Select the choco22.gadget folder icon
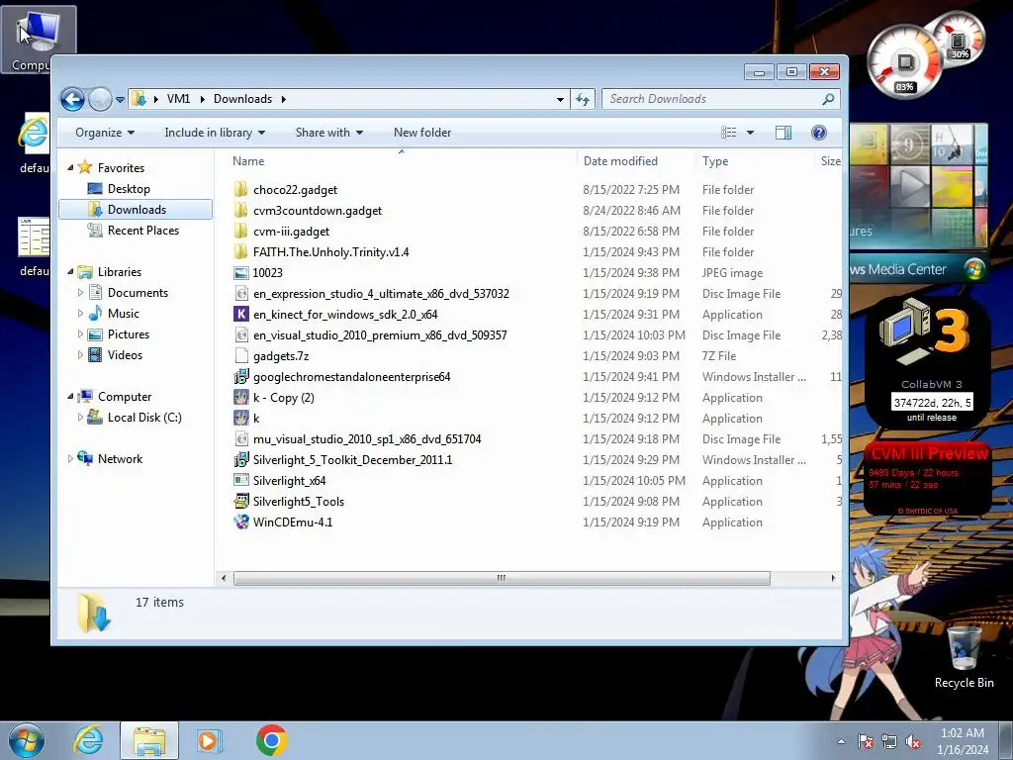The image size is (1013, 760). coord(241,189)
